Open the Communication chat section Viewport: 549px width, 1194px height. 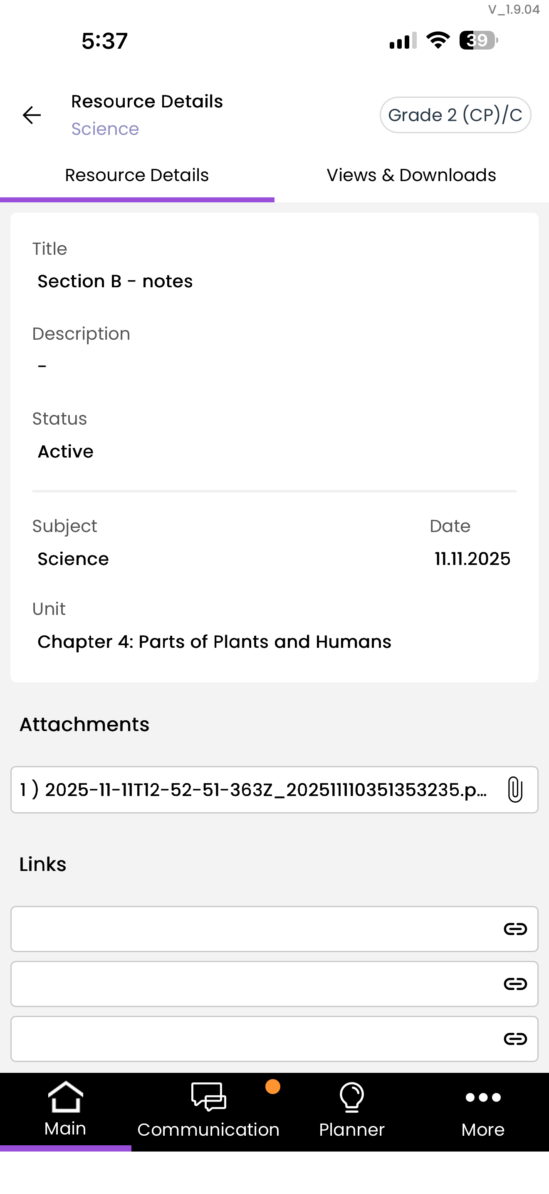point(208,1110)
